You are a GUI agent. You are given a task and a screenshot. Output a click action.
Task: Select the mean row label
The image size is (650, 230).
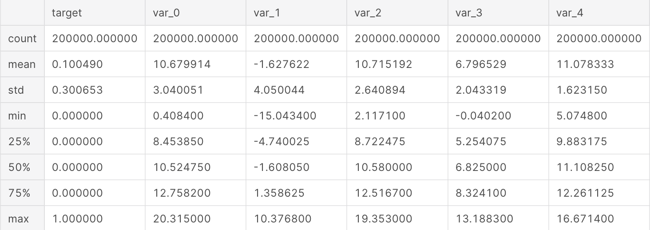pyautogui.click(x=22, y=64)
